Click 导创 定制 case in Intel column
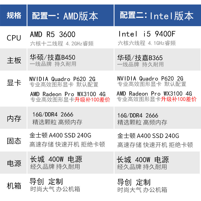 pos(134,182)
